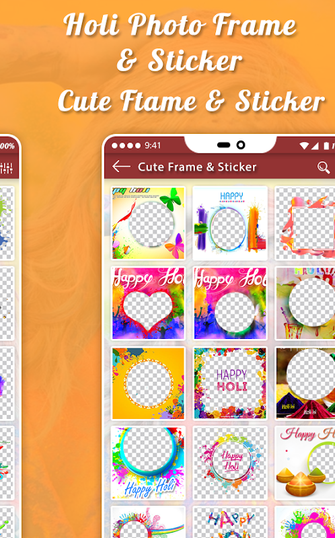Screen dimensions: 335x538
Task: Select the red splash square frame
Action: pos(305,223)
